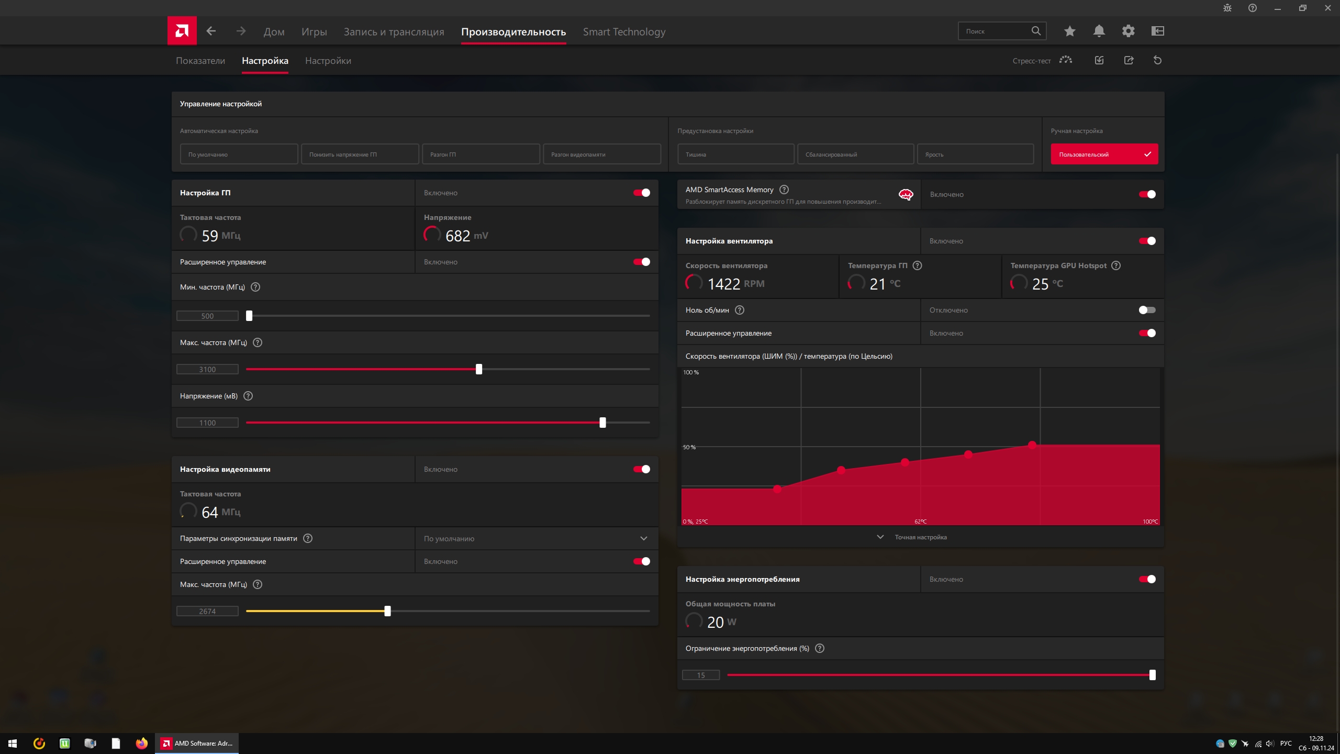Click the AMD logo home icon
Image resolution: width=1340 pixels, height=754 pixels.
tap(182, 31)
